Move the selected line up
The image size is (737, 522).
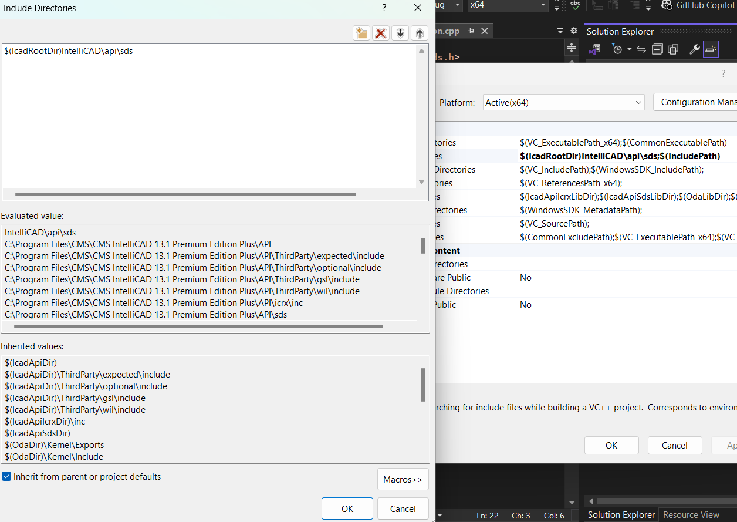tap(420, 33)
